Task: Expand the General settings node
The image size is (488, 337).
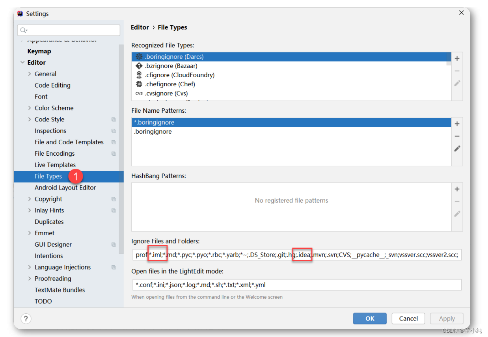Action: 30,74
